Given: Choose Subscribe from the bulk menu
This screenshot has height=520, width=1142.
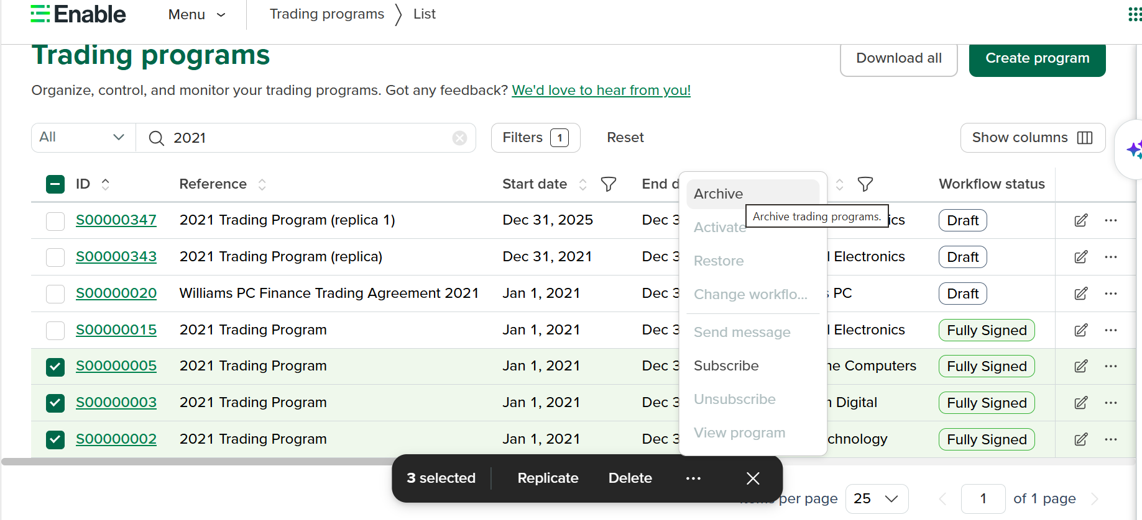Looking at the screenshot, I should coord(753,365).
